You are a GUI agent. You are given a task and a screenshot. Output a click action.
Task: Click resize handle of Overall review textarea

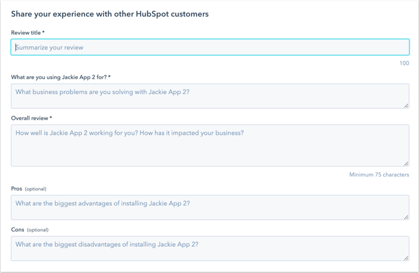click(406, 163)
